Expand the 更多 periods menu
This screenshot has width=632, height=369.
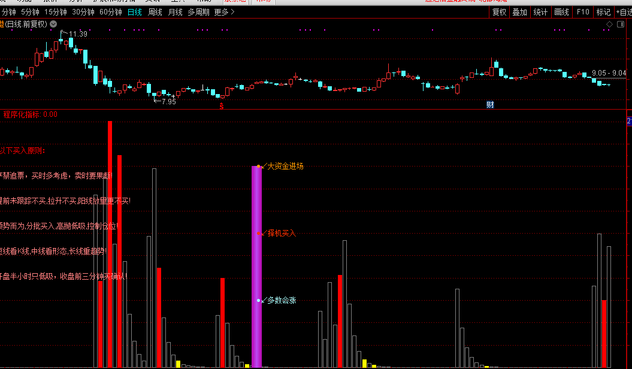224,12
